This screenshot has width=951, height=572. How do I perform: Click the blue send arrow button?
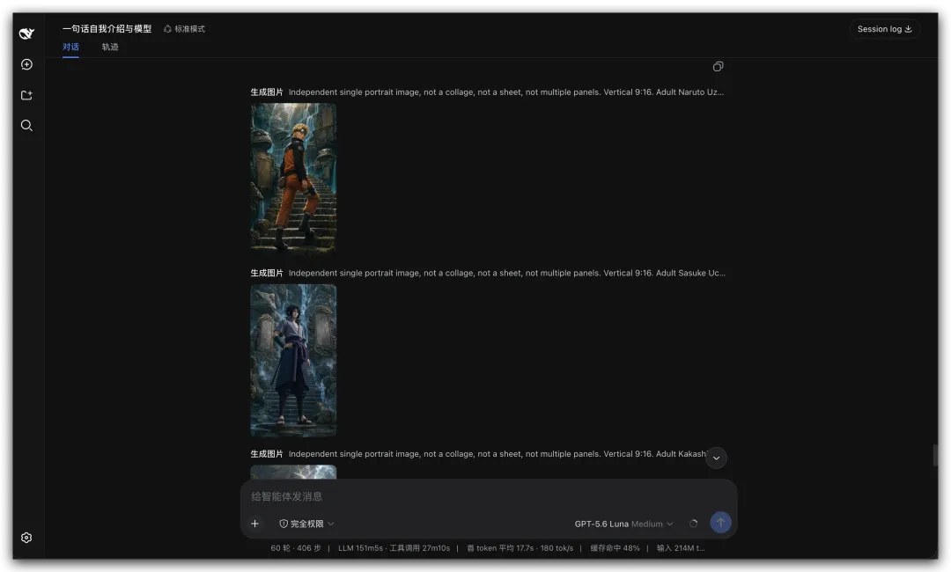click(720, 523)
